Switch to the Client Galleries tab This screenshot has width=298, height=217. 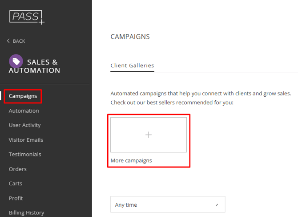pos(132,66)
